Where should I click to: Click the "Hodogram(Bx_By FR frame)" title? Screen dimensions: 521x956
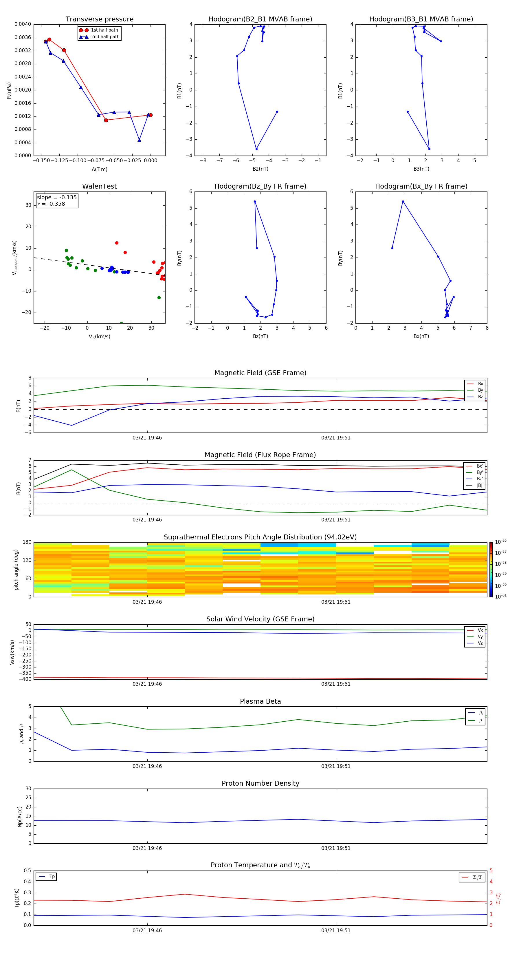[421, 186]
